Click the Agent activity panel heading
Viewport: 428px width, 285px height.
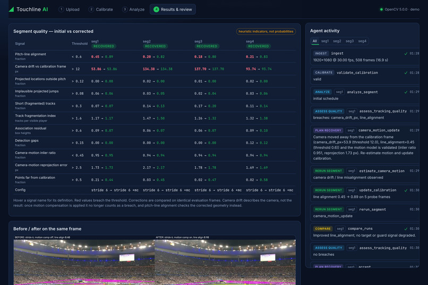(324, 31)
